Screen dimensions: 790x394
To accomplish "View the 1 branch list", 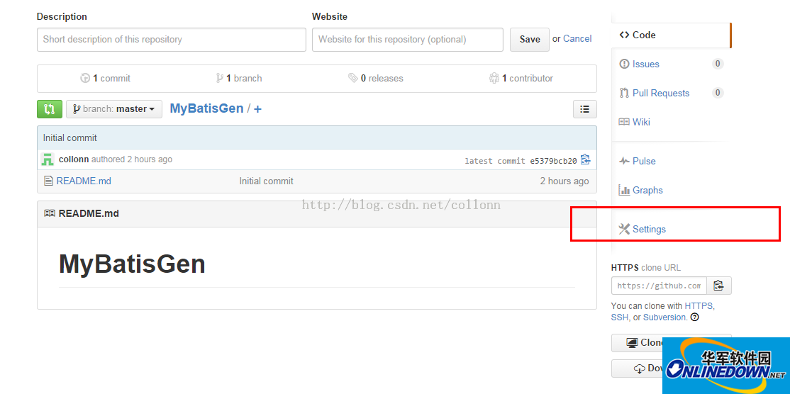I will click(x=239, y=78).
